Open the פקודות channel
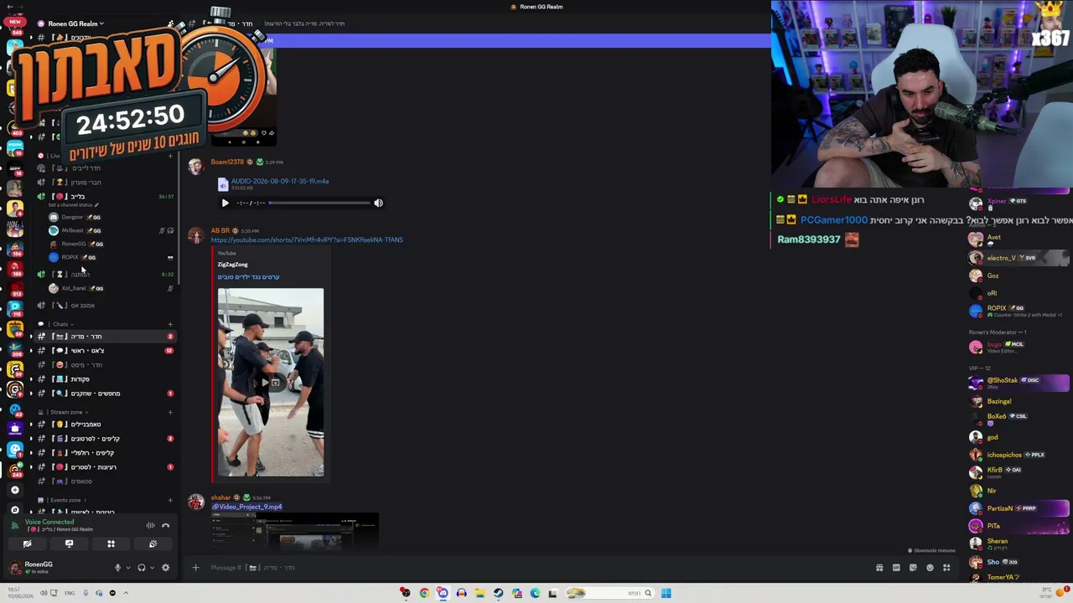The height and width of the screenshot is (603, 1073). coord(105,379)
